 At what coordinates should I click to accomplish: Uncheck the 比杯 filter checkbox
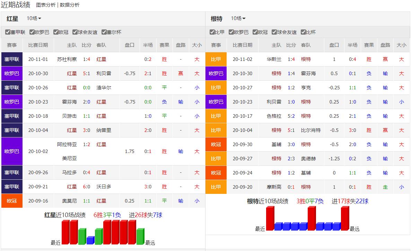pos(303,32)
